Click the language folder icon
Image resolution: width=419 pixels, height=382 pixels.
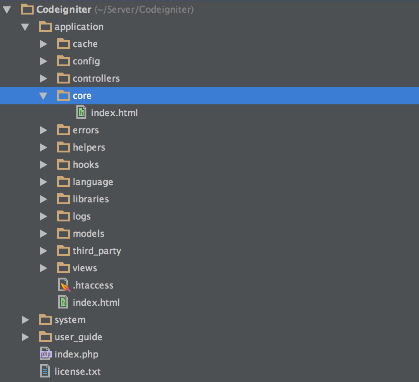click(x=64, y=181)
